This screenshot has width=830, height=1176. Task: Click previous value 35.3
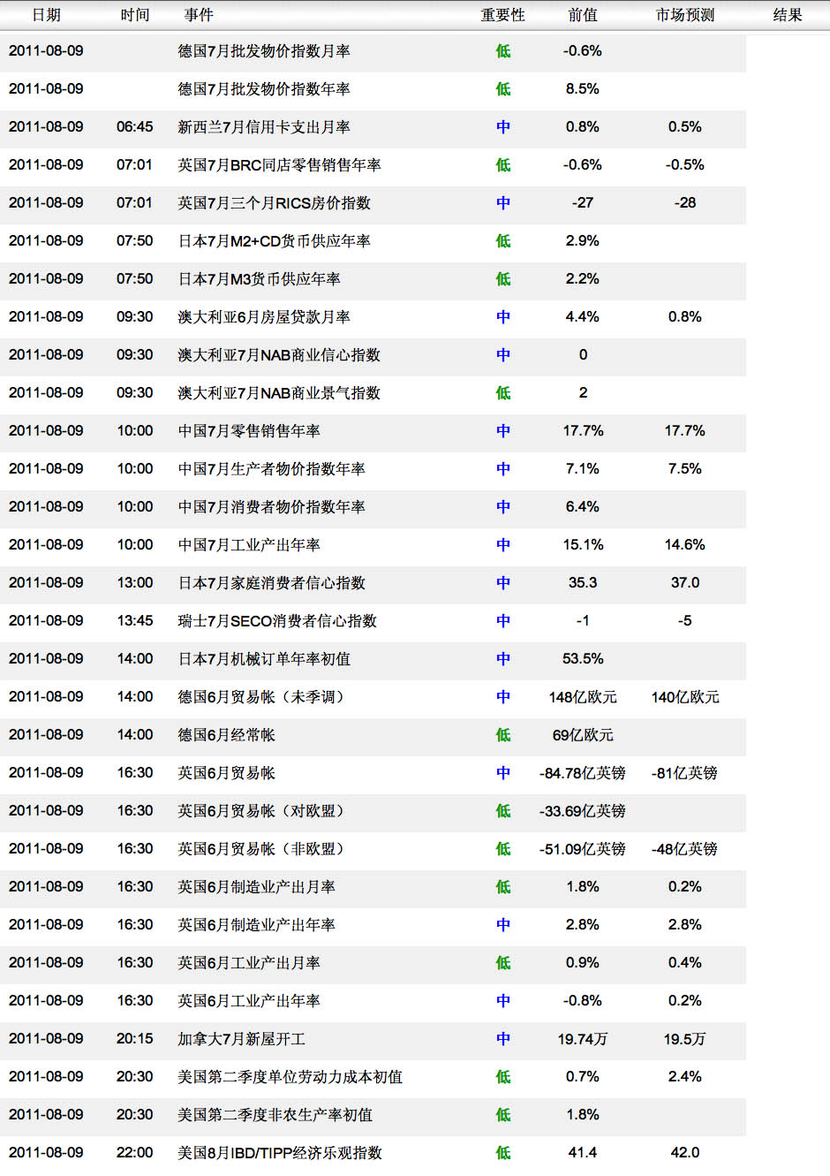583,583
